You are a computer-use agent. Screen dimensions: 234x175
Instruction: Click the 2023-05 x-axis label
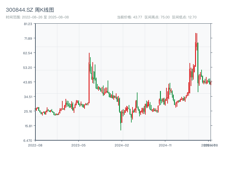tap(78, 145)
